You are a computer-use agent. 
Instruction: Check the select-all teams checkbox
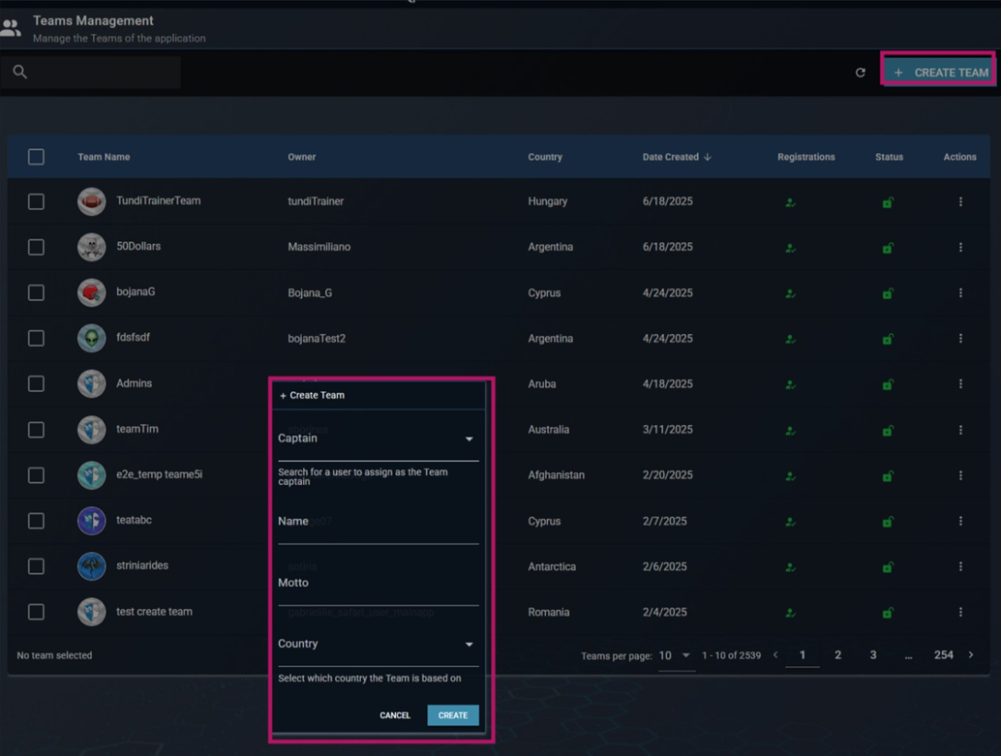pyautogui.click(x=36, y=156)
